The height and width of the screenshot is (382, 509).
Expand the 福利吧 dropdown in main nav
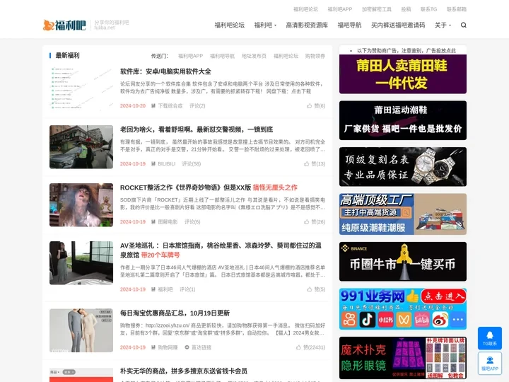(x=265, y=25)
